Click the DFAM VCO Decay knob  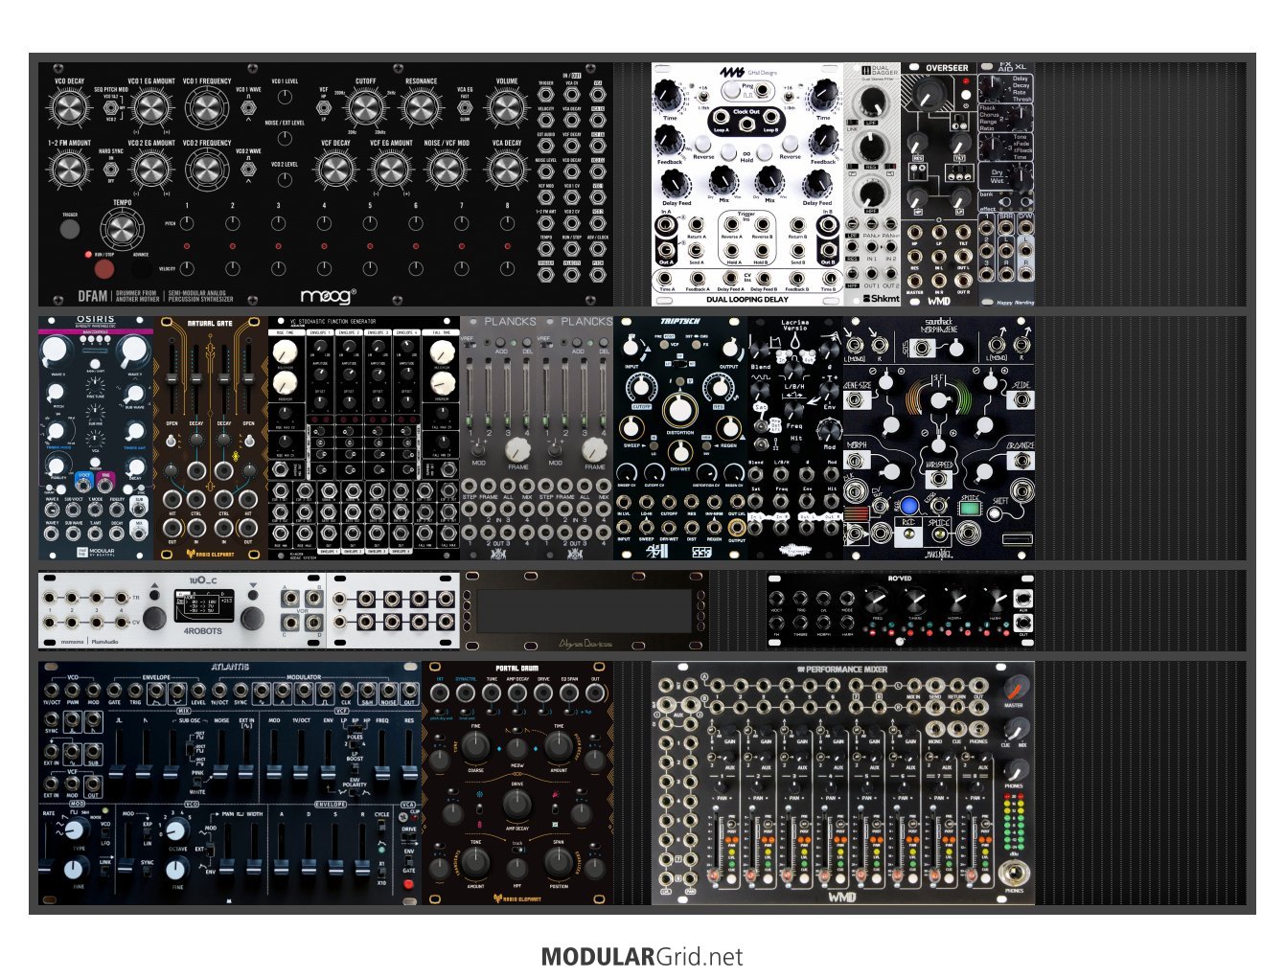(x=69, y=109)
